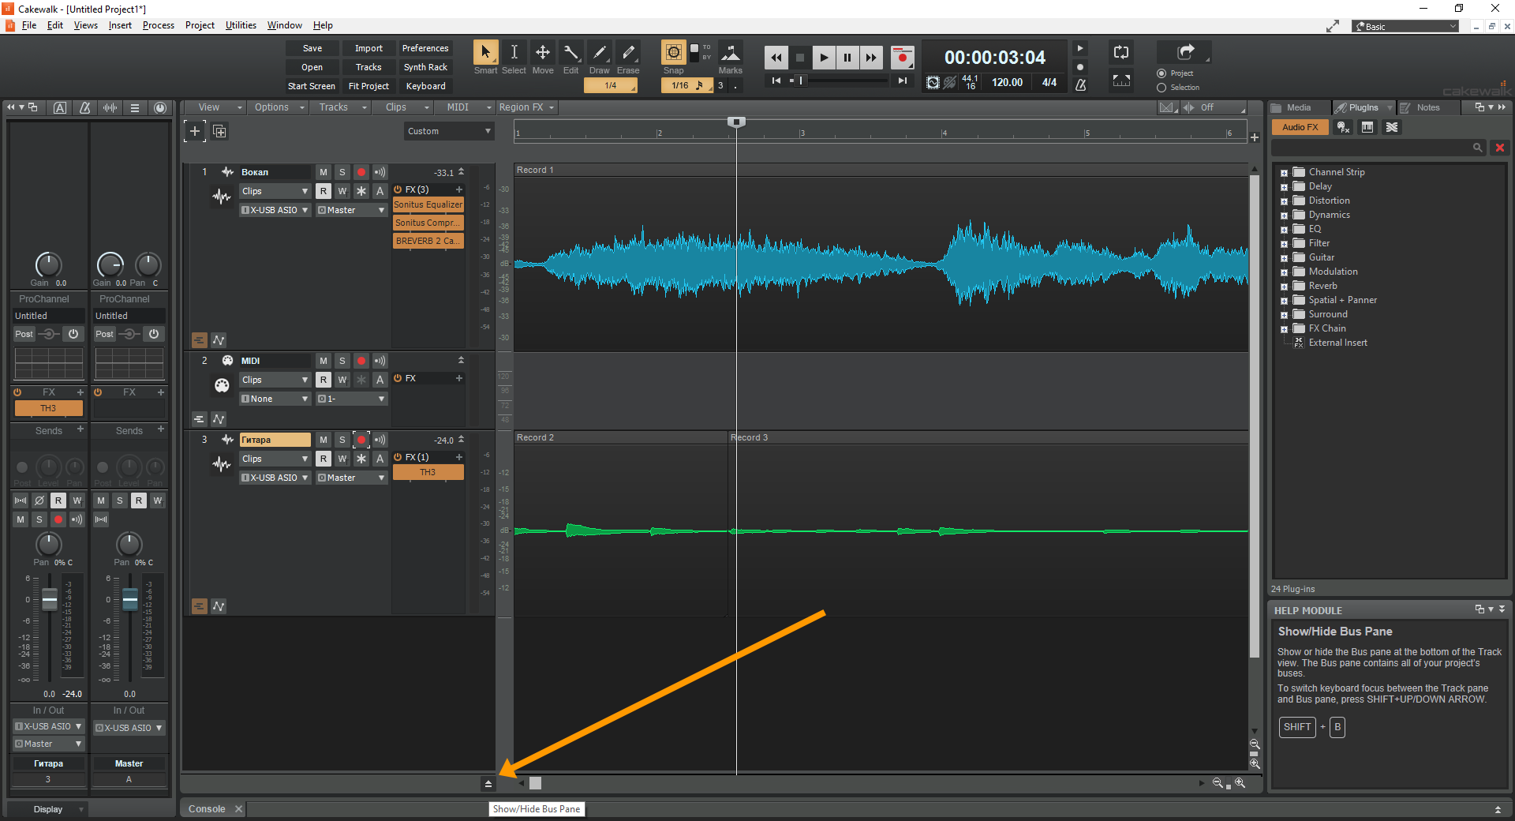Viewport: 1515px width, 821px height.
Task: Click the playhead marker in timeline ruler
Action: point(736,122)
